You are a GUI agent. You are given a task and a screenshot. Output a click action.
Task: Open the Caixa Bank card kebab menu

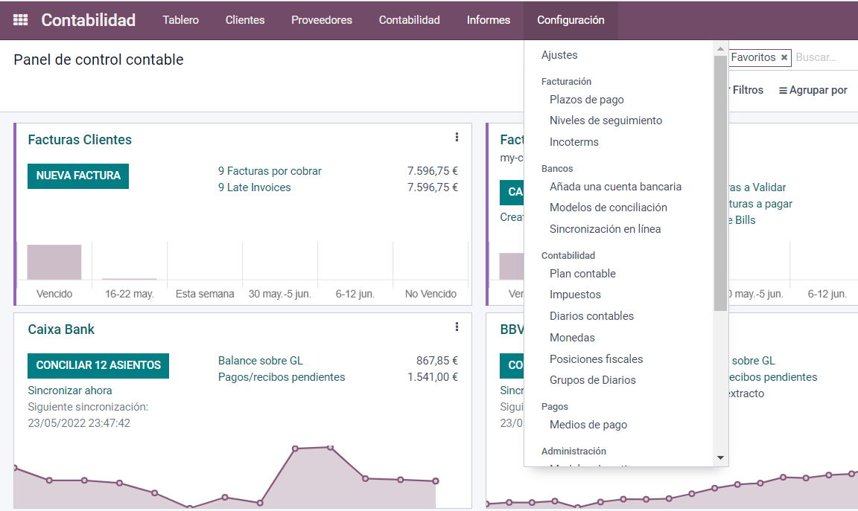click(x=457, y=327)
